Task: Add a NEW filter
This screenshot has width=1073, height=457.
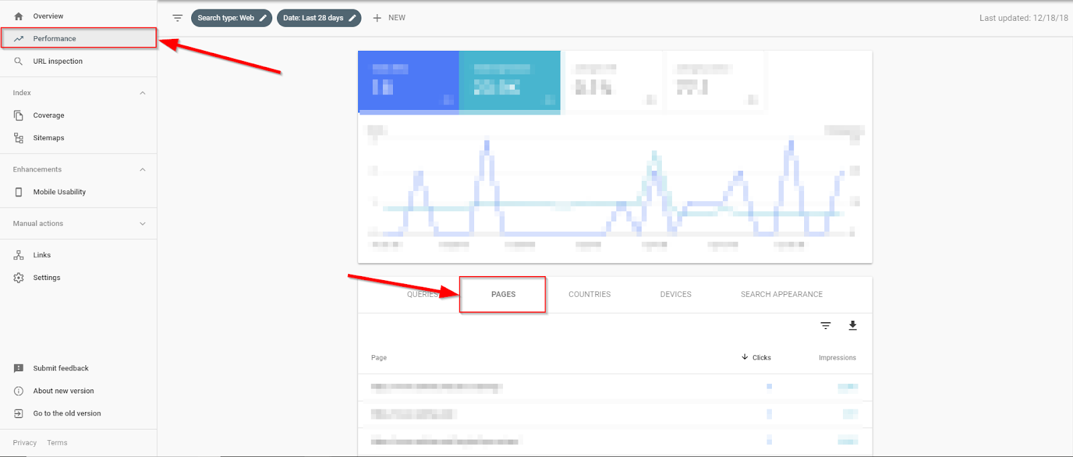Action: [x=389, y=18]
